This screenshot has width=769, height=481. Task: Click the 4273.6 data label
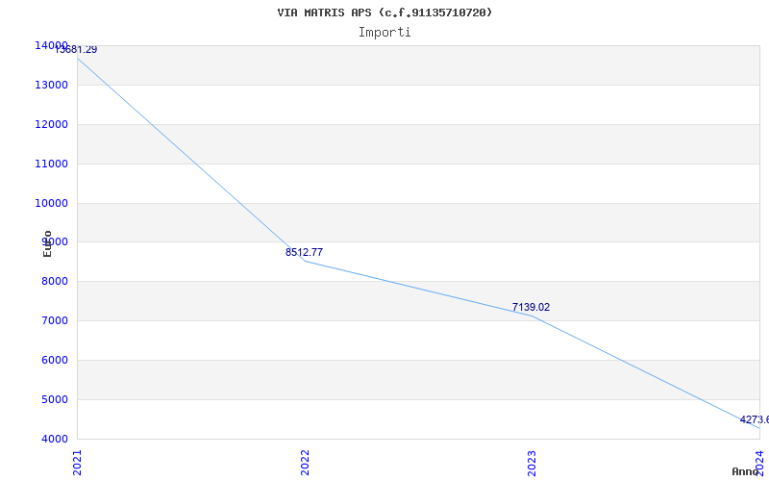pos(754,419)
